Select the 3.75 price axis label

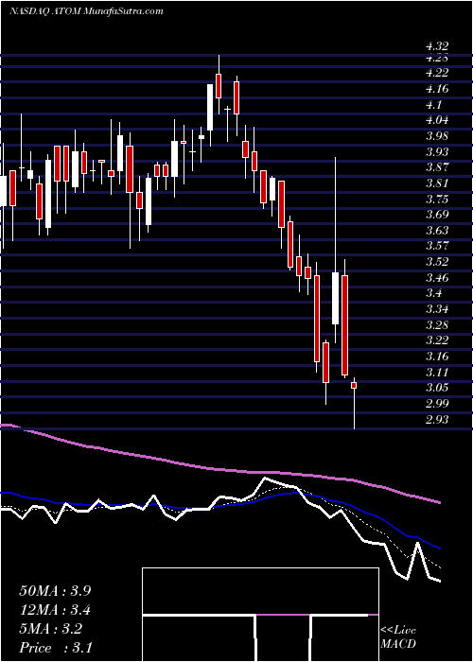(x=437, y=199)
